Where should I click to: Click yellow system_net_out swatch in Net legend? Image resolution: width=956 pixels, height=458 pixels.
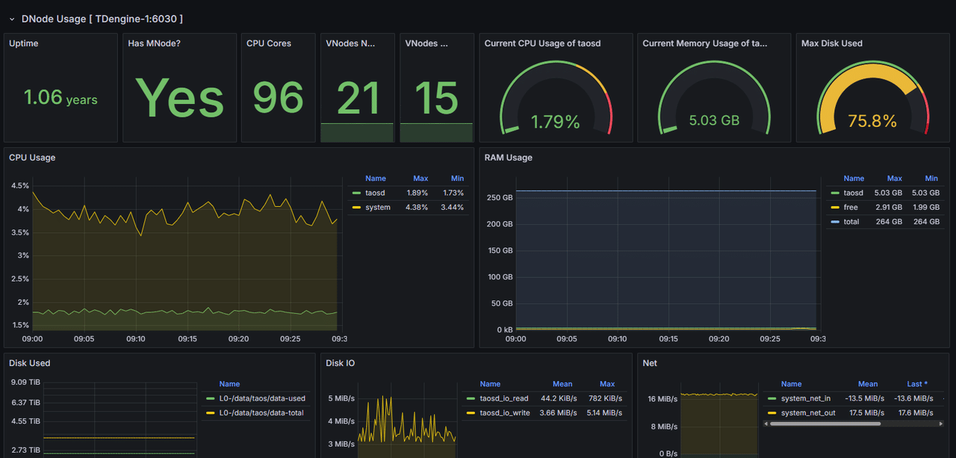772,413
